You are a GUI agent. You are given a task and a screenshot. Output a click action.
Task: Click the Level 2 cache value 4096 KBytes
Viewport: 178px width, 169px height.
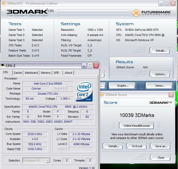pyautogui.click(x=81, y=144)
